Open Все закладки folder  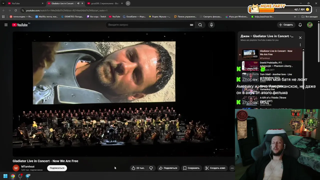pyautogui.click(x=309, y=17)
